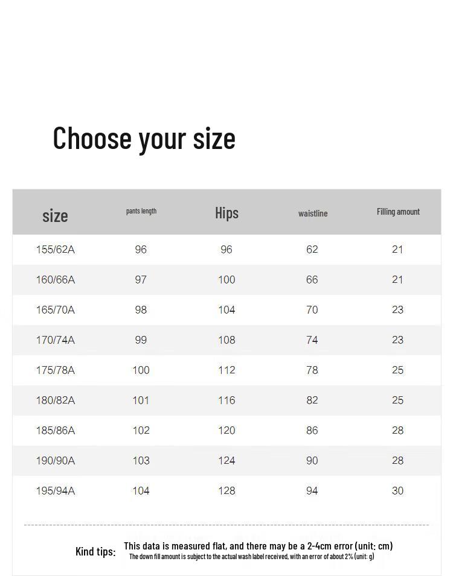Select the 185/86A size label
The image size is (453, 576).
56,431
